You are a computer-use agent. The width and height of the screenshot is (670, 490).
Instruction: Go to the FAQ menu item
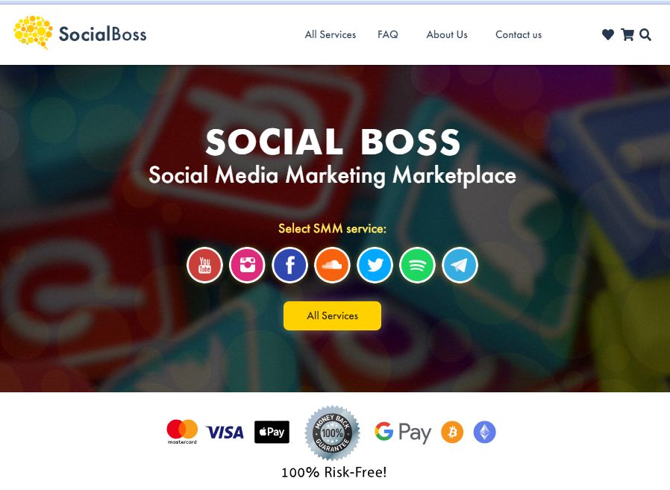point(387,34)
